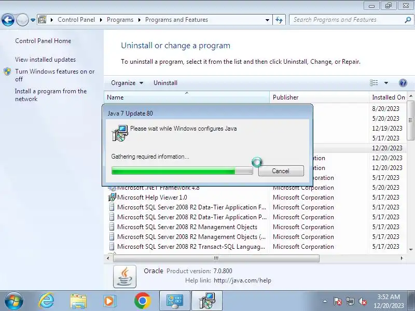Click the Action Center flag icon
The width and height of the screenshot is (415, 311).
point(338,301)
